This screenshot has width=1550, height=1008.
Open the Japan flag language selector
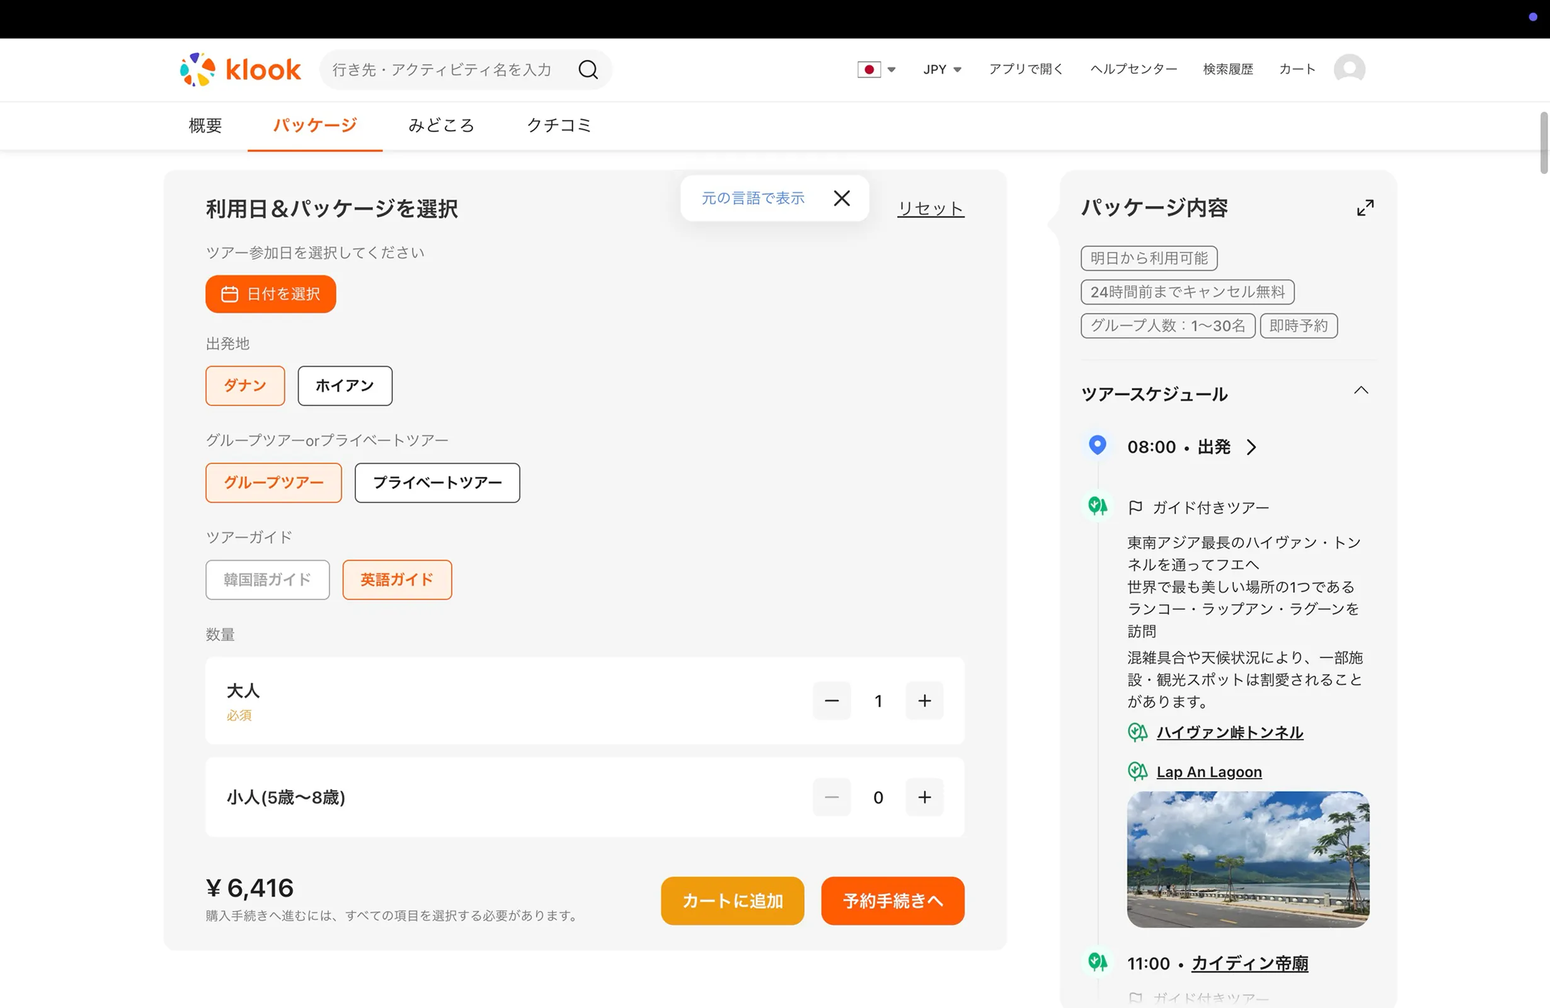[876, 69]
